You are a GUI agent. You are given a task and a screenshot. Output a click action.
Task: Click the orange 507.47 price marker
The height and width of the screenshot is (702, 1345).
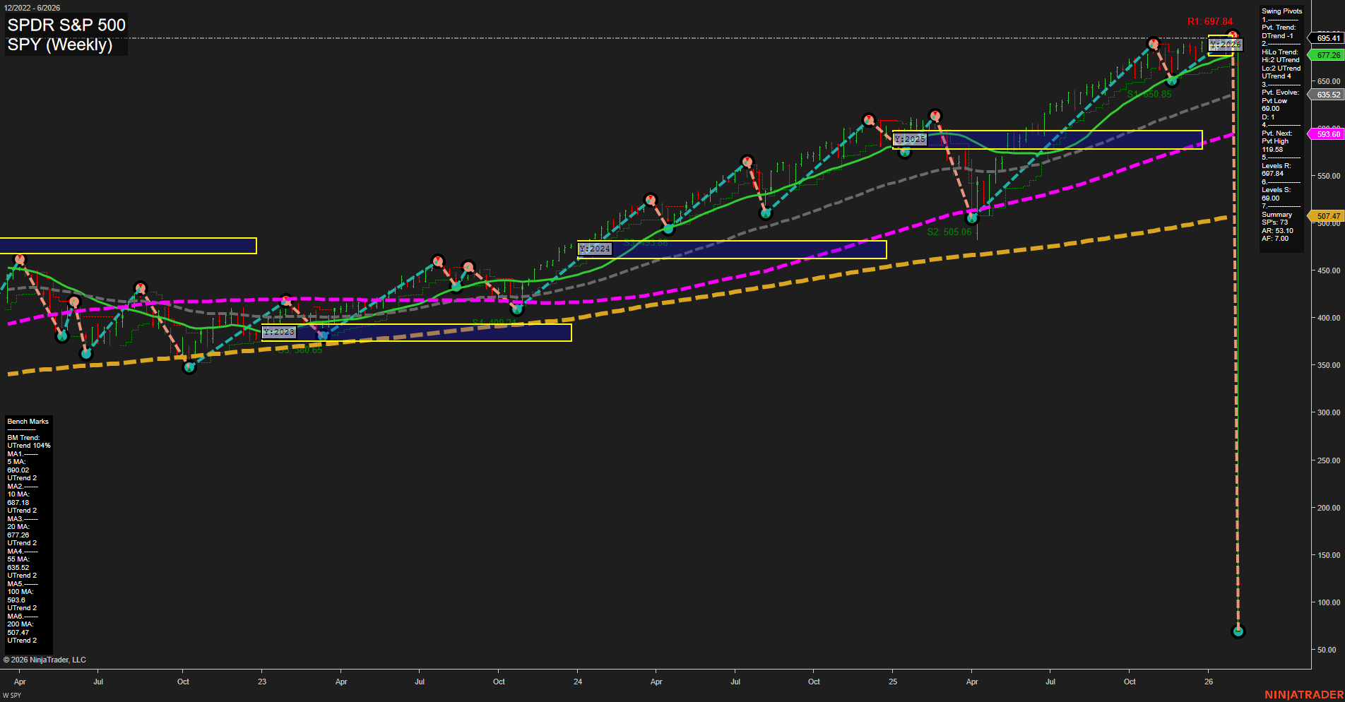tap(1328, 216)
